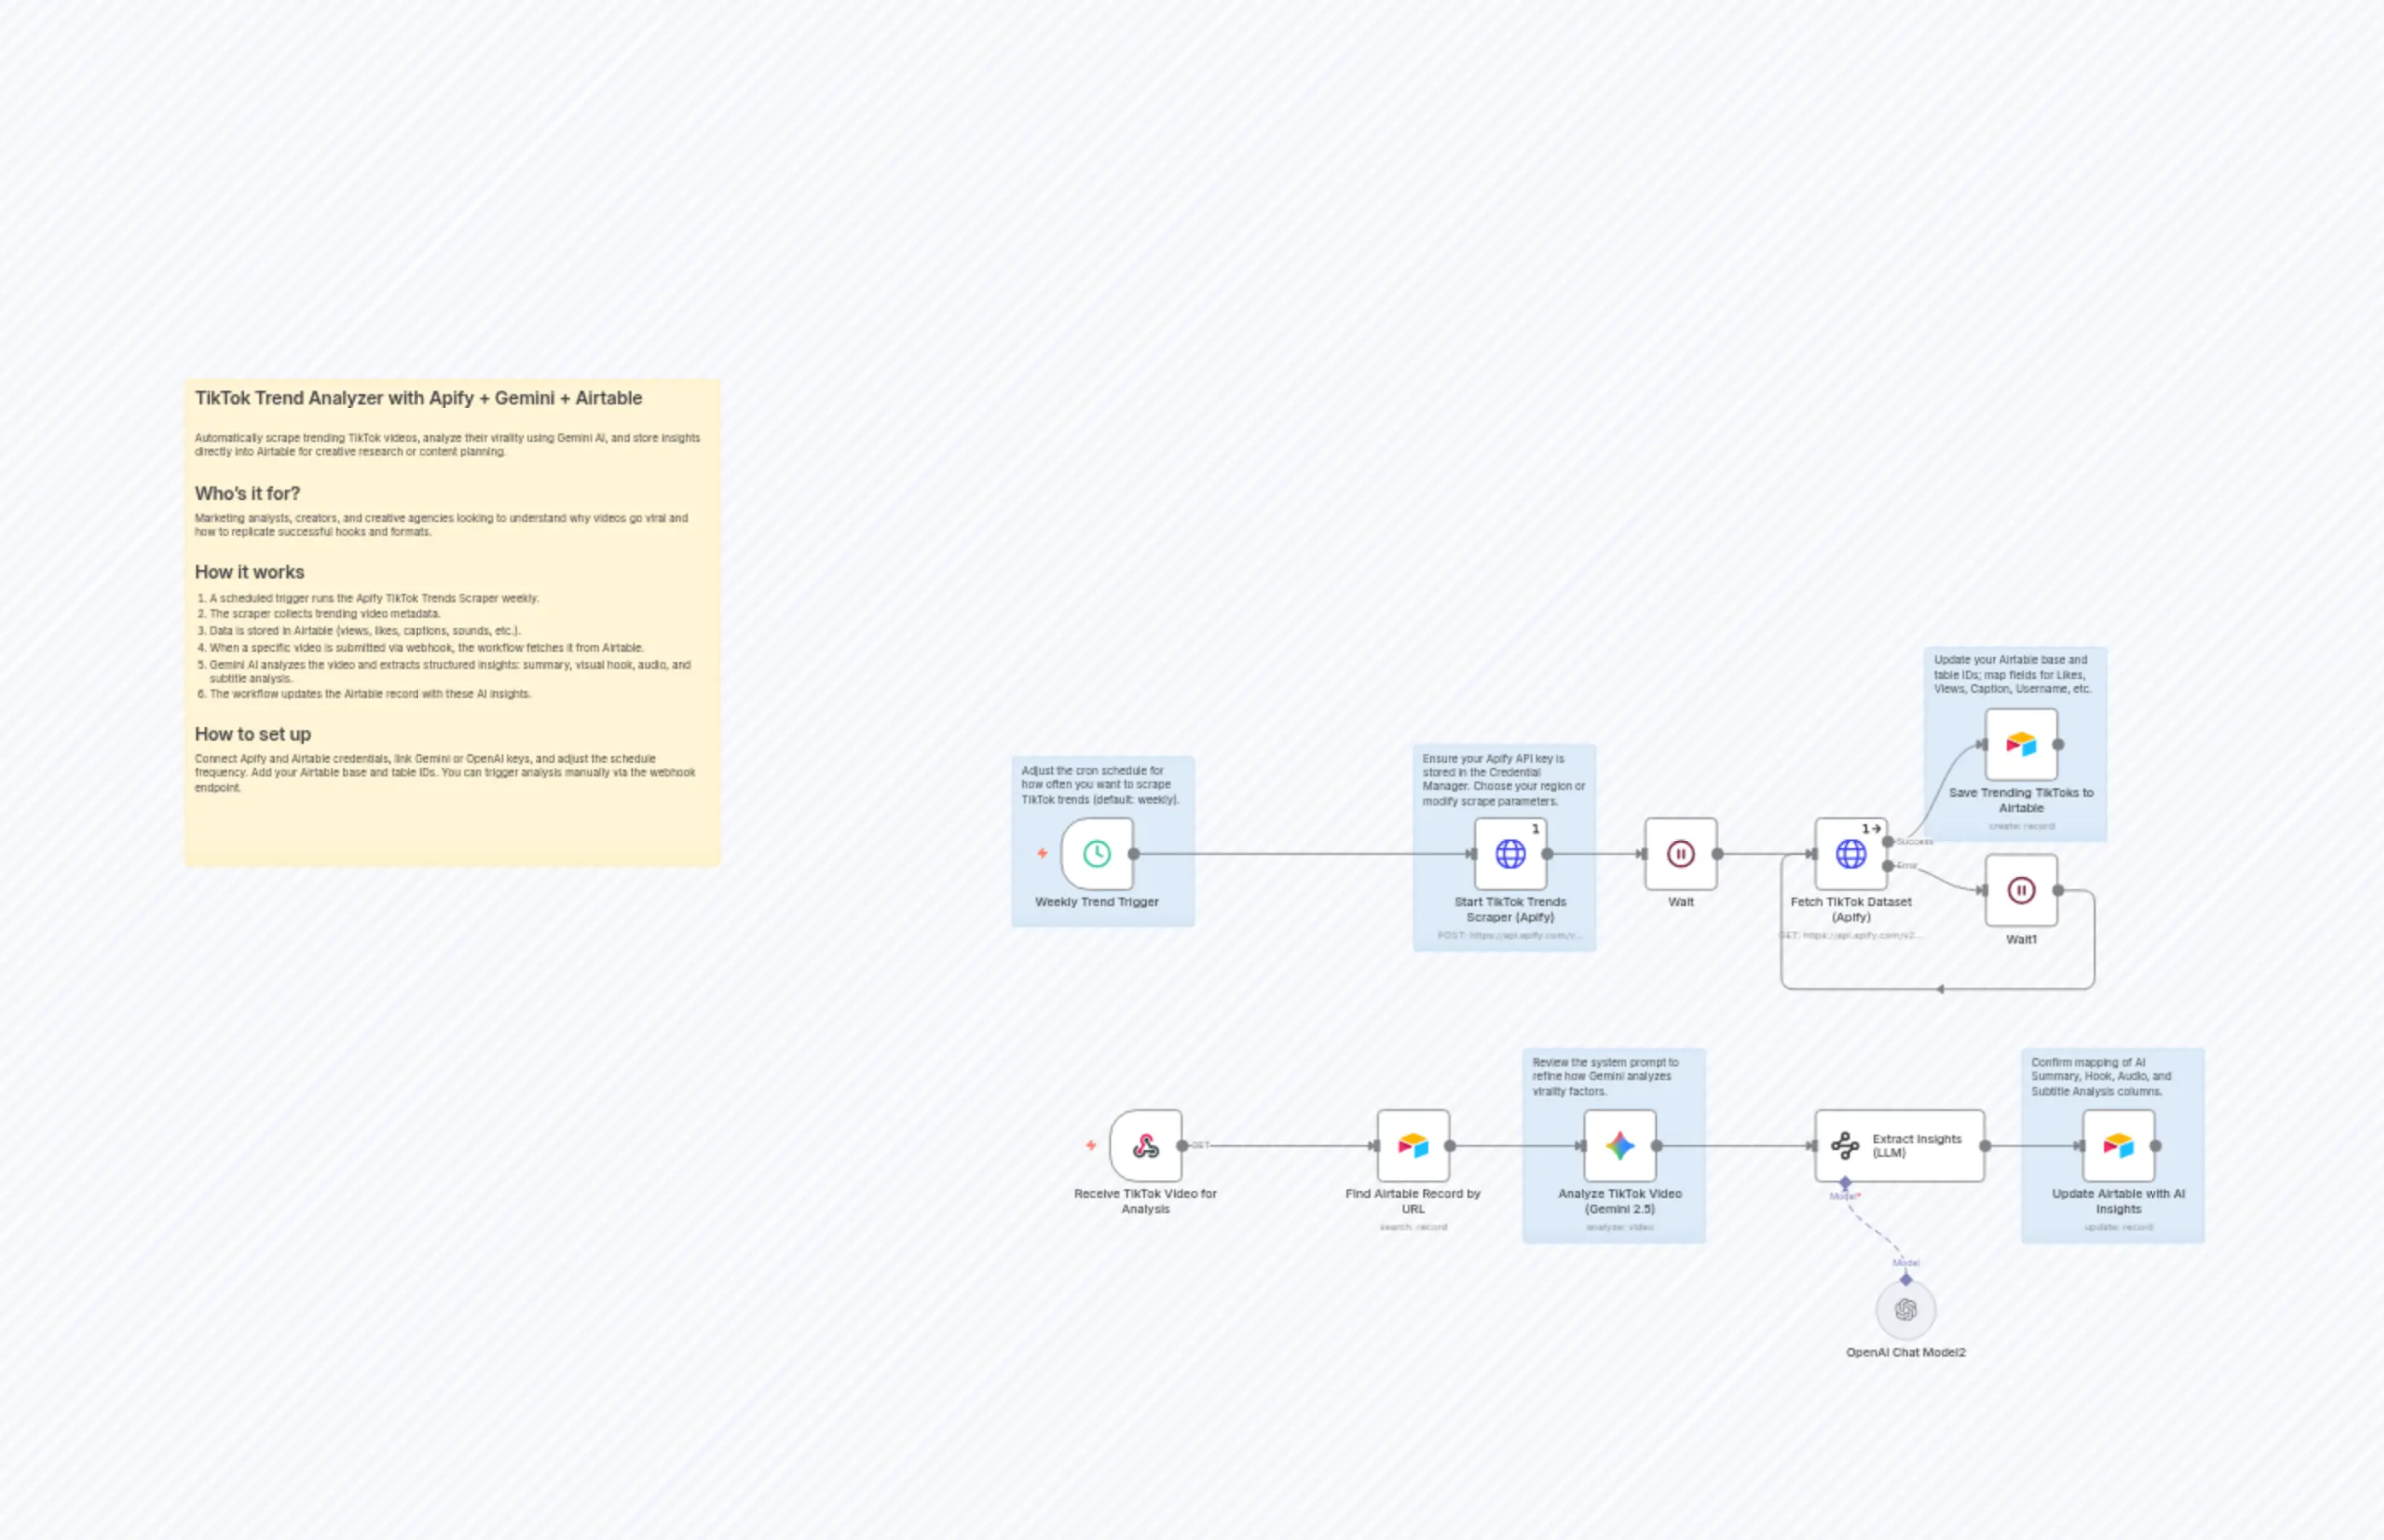Click the Error output of Fetch TikTok Dataset

1888,866
